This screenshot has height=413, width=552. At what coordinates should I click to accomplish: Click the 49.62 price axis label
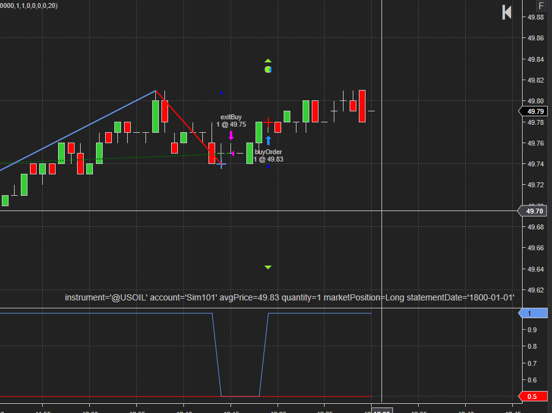coord(535,290)
